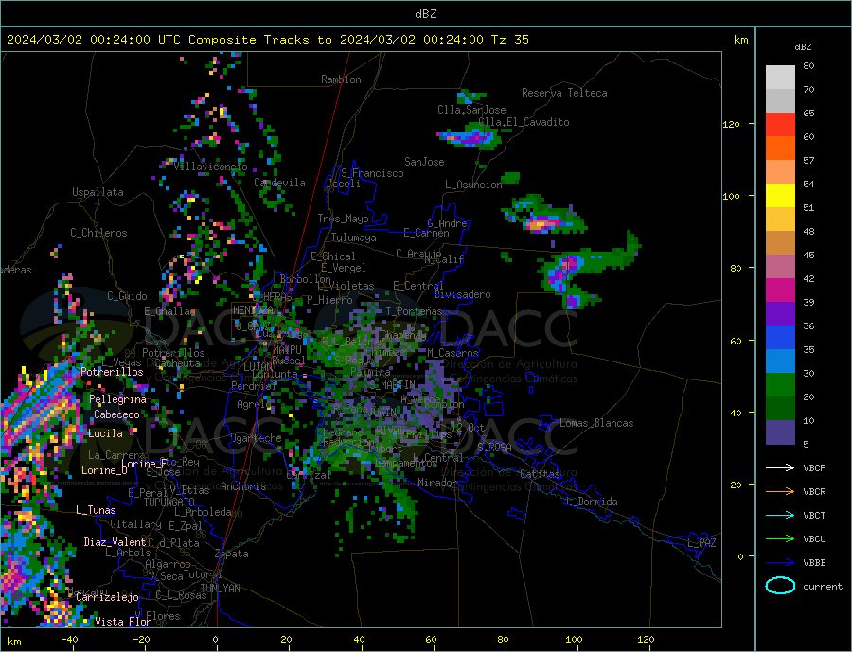The height and width of the screenshot is (652, 852).
Task: Click the Mirador location label
Action: coord(437,483)
